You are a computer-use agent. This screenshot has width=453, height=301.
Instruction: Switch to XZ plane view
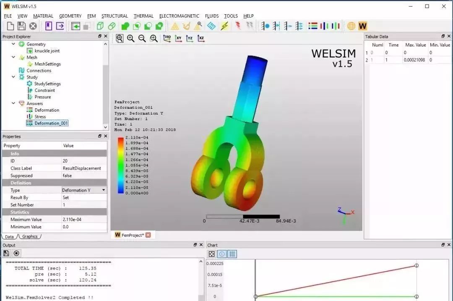[x=201, y=38]
